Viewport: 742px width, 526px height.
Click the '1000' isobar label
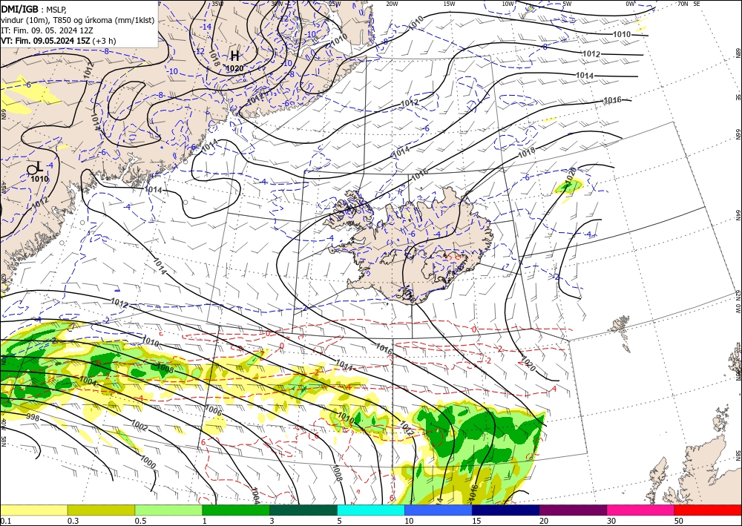[148, 461]
